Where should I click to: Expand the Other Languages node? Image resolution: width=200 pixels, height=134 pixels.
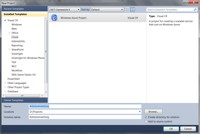coord(5,83)
